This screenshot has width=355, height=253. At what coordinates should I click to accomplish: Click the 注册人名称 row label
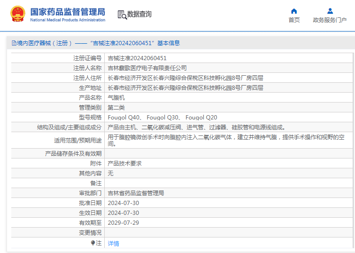[87, 68]
